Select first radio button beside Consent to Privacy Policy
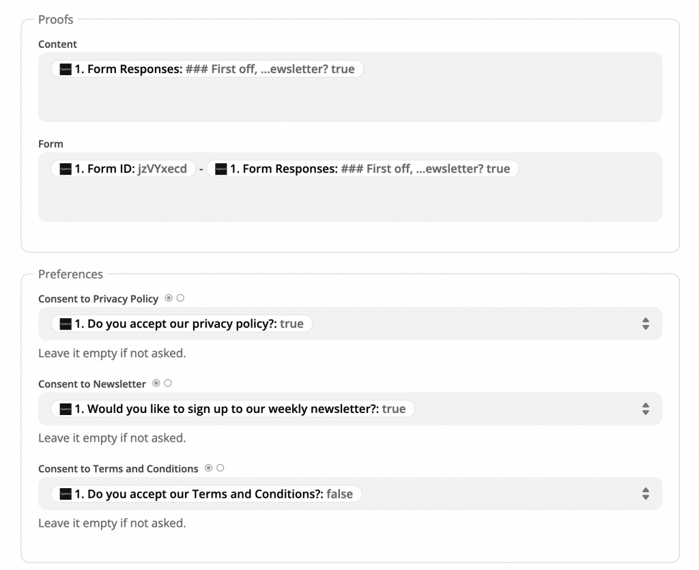This screenshot has height=570, width=699. pos(169,298)
